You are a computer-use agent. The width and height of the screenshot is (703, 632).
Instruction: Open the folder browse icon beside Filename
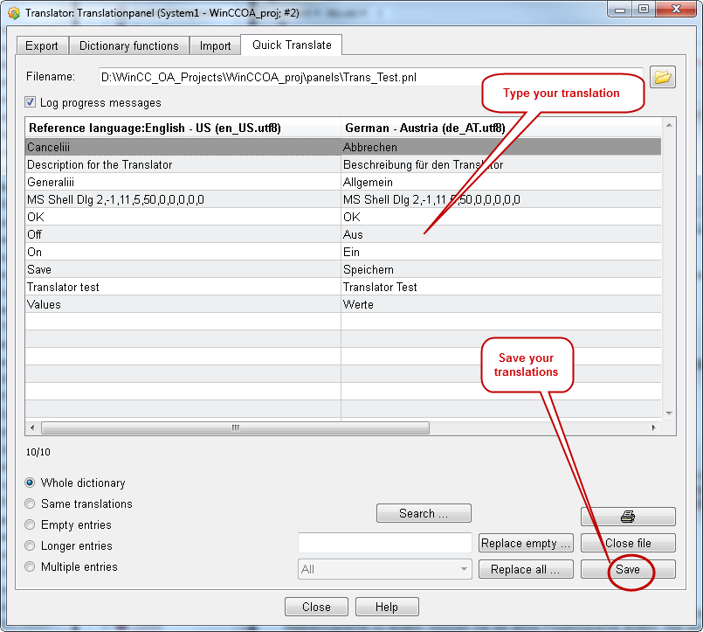(663, 78)
